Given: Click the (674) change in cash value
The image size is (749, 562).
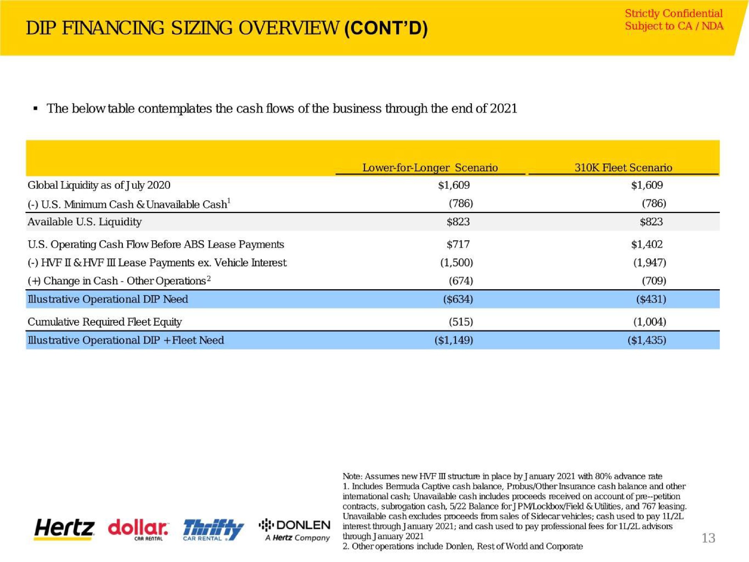Looking at the screenshot, I should (461, 281).
